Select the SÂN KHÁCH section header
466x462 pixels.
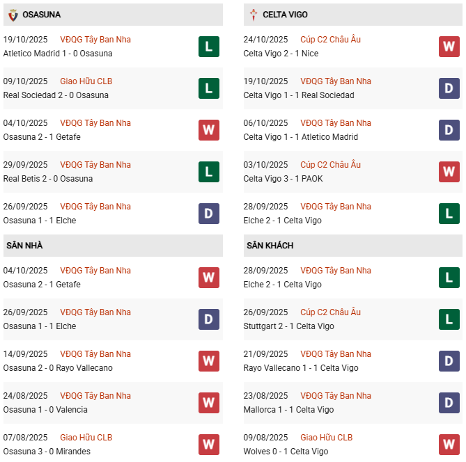pos(270,246)
